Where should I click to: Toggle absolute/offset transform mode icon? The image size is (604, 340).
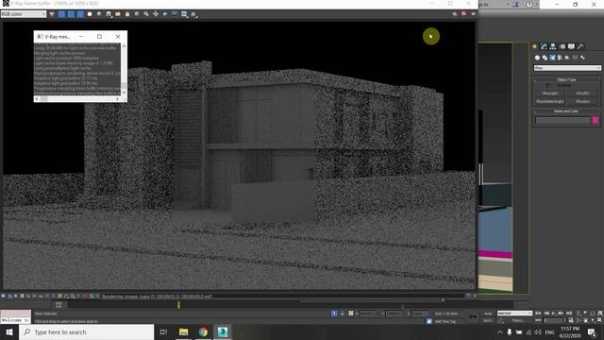[x=351, y=314]
